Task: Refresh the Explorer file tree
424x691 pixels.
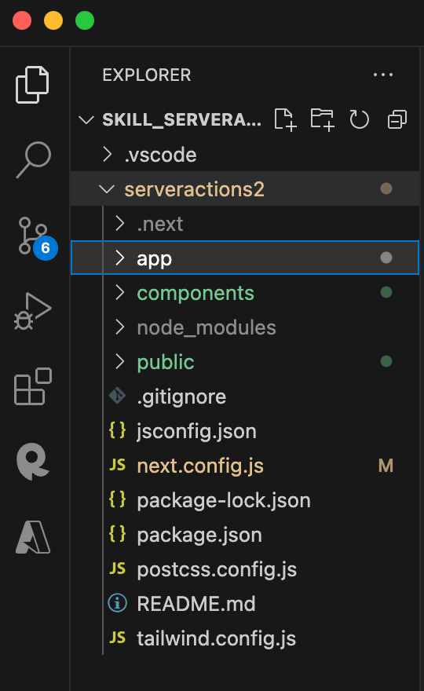Action: coord(359,119)
